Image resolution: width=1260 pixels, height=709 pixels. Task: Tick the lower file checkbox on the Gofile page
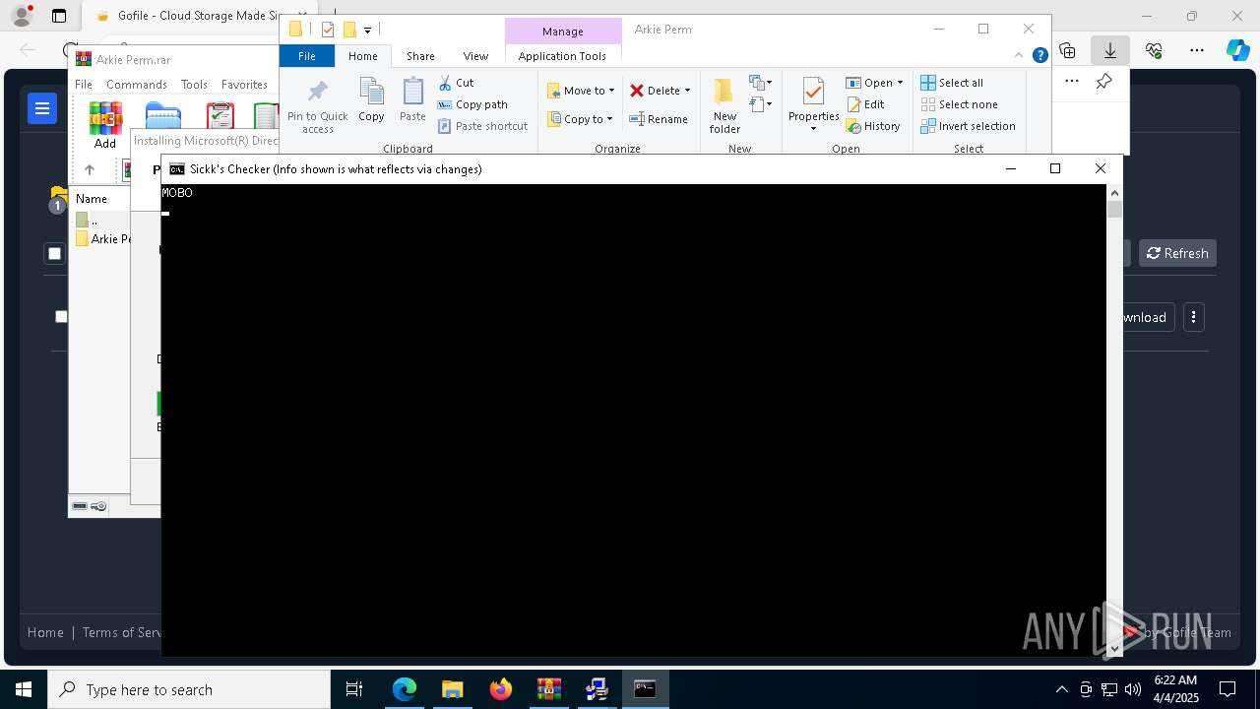click(61, 316)
